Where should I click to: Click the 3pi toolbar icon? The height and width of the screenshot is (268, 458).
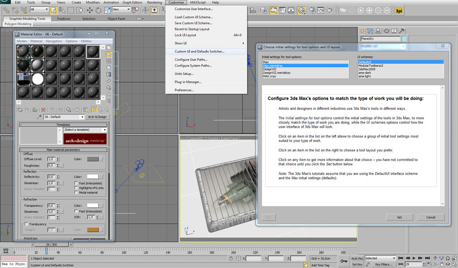[399, 11]
